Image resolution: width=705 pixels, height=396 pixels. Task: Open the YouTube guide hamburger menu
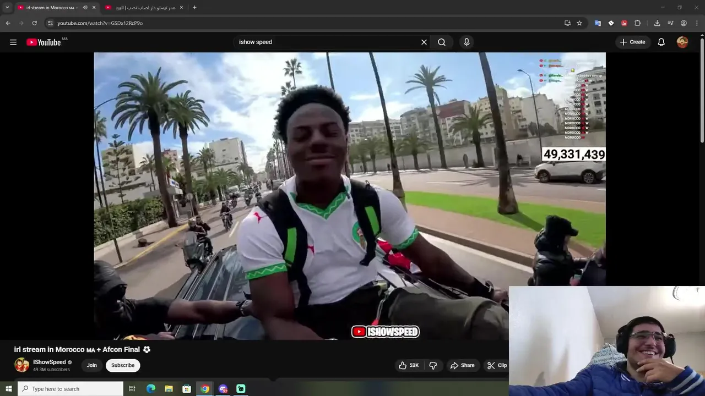[x=13, y=42]
